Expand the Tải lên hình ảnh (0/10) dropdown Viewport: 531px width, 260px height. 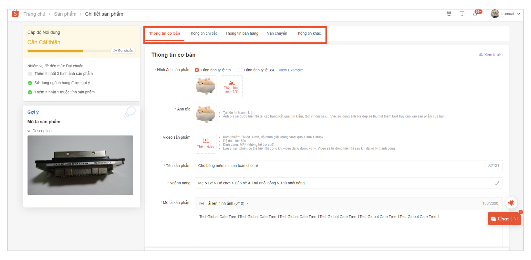[x=247, y=203]
